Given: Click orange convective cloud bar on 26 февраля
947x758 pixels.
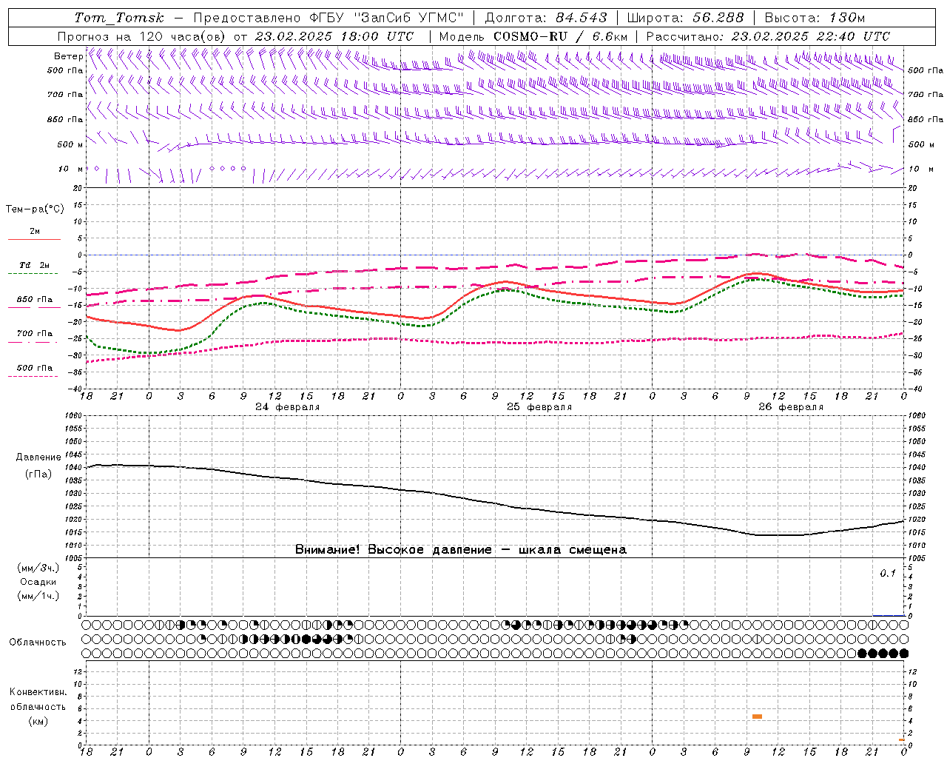Looking at the screenshot, I should click(x=757, y=717).
